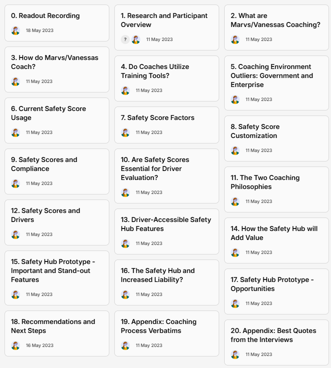
Task: Click the 16 May 2023 date on Recommendations card
Action: point(39,345)
